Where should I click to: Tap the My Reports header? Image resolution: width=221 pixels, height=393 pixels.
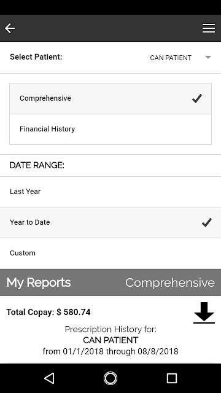(x=39, y=282)
